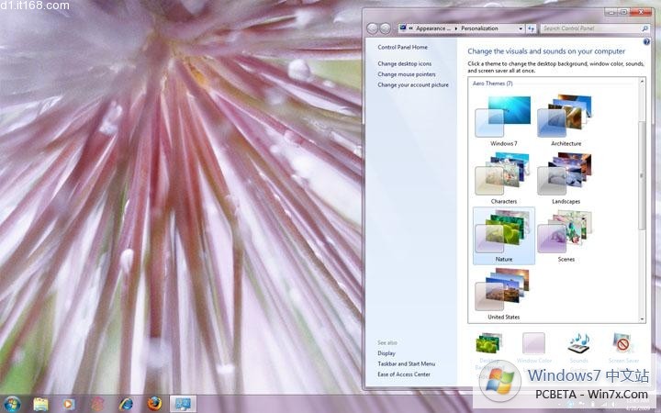The height and width of the screenshot is (413, 661).
Task: Open the Windows Start menu orb
Action: 12,404
